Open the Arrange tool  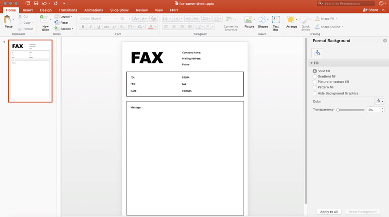click(291, 20)
